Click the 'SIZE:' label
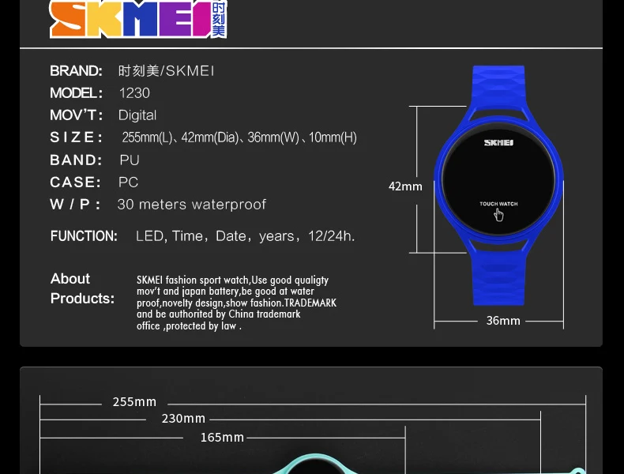 coord(76,137)
